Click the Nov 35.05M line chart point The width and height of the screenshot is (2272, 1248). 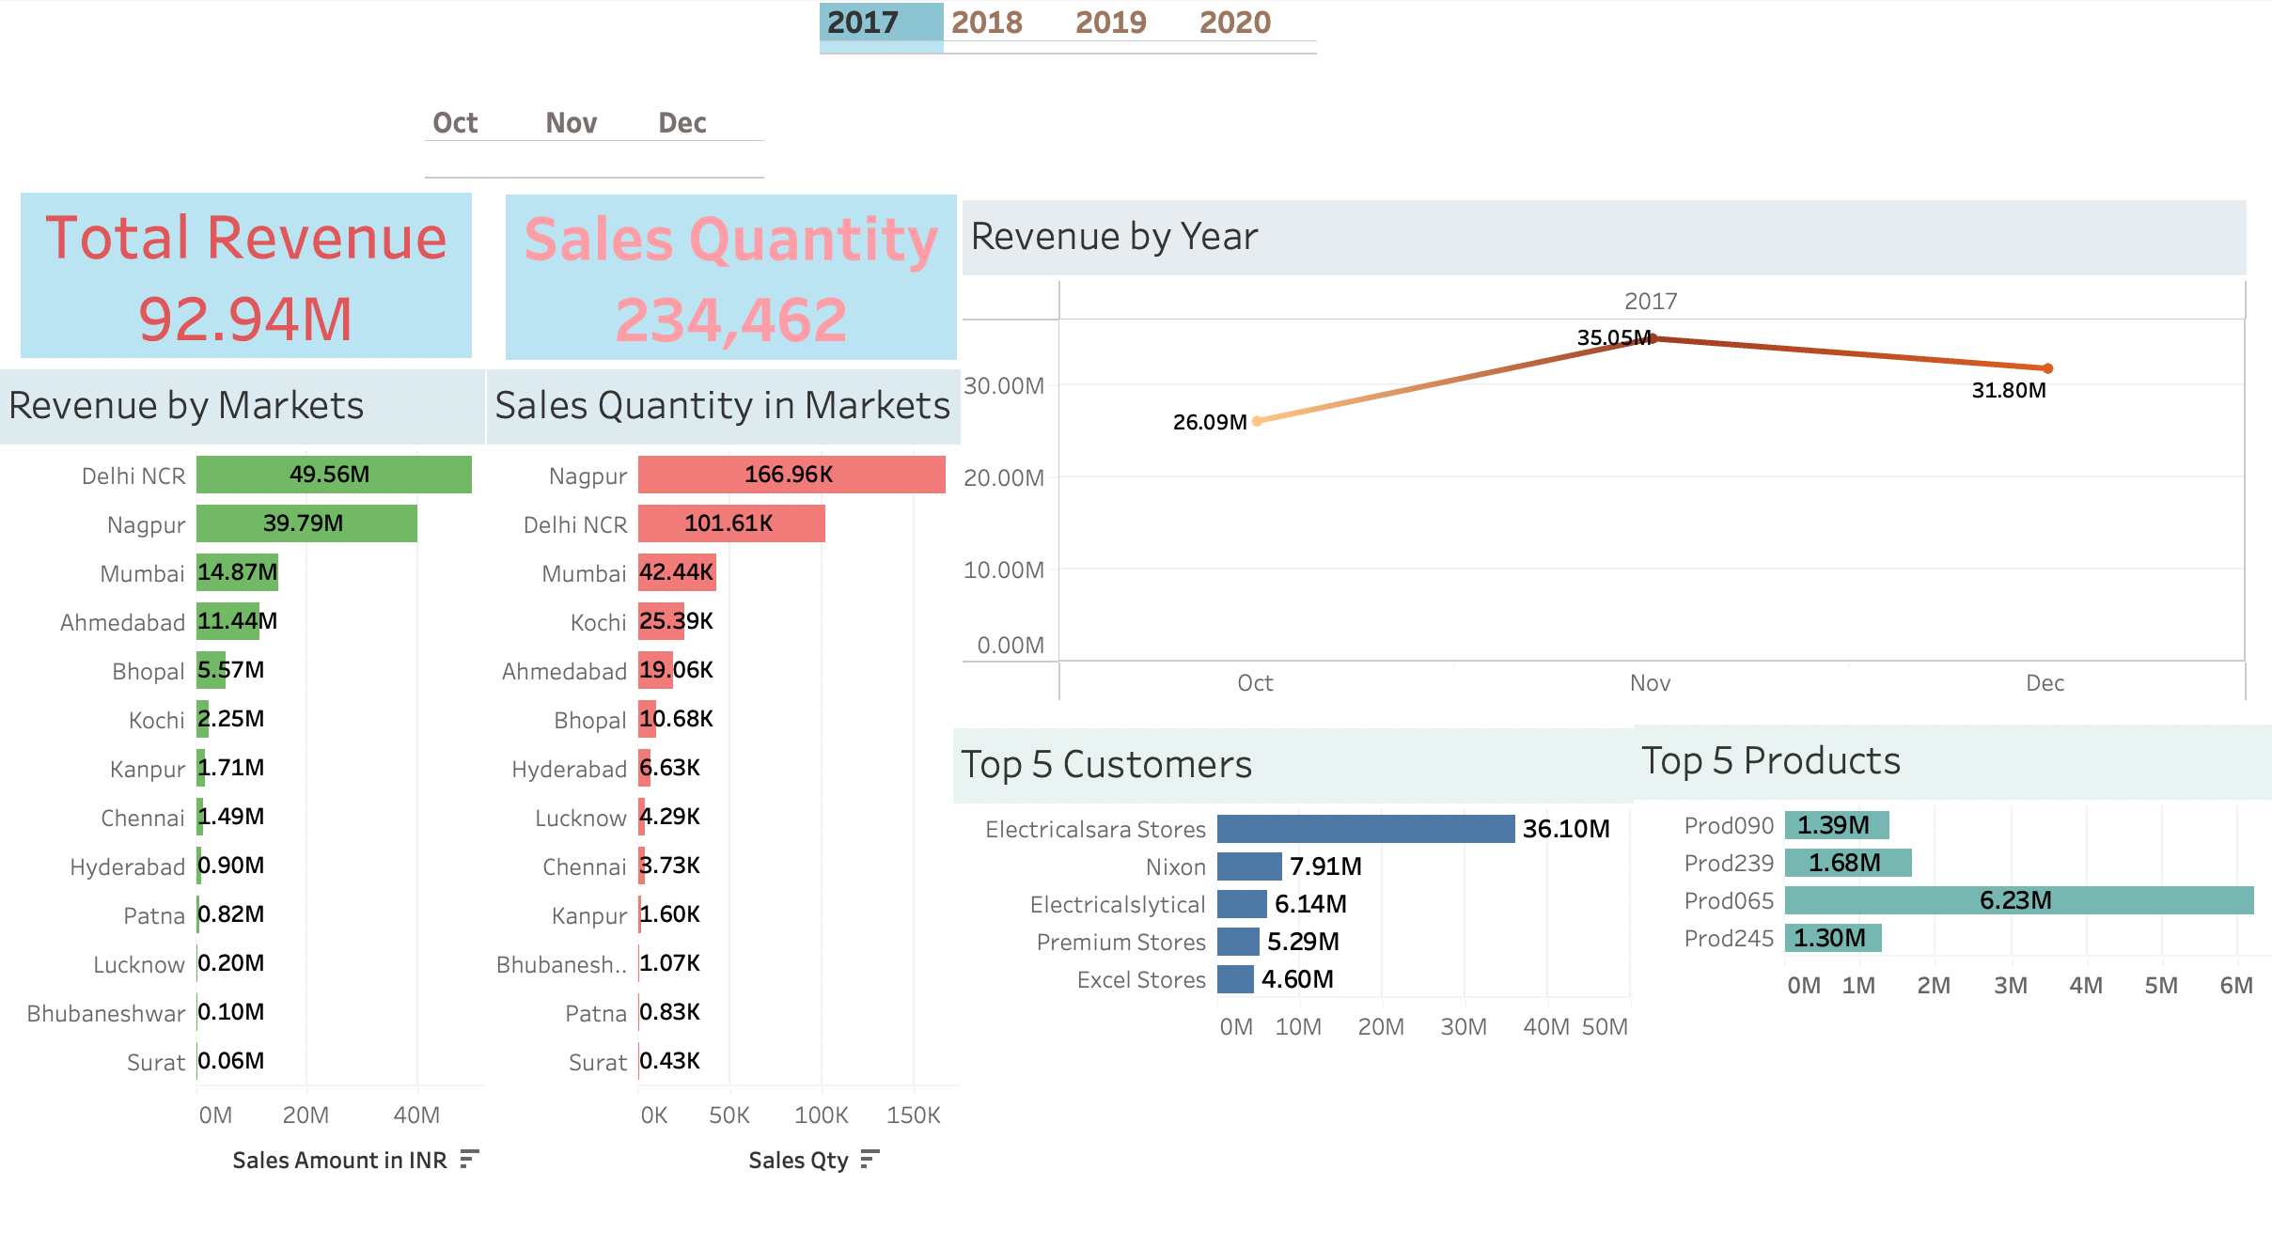pos(1653,338)
